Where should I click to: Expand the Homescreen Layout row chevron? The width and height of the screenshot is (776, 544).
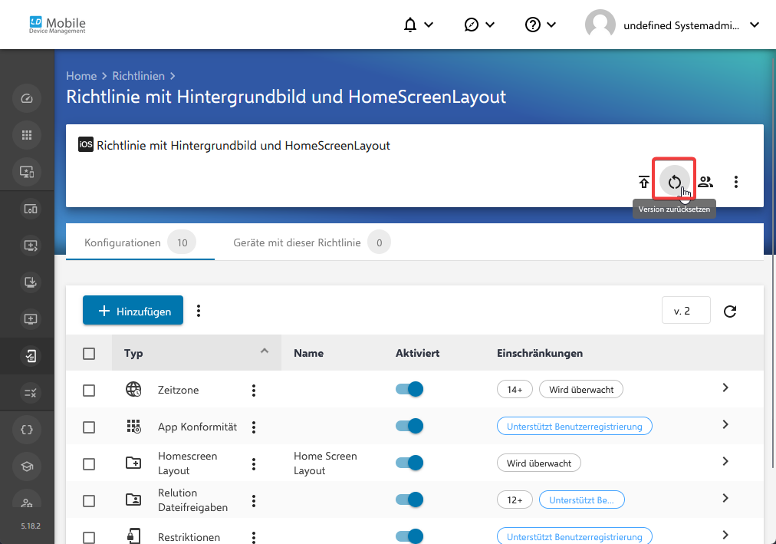point(725,461)
